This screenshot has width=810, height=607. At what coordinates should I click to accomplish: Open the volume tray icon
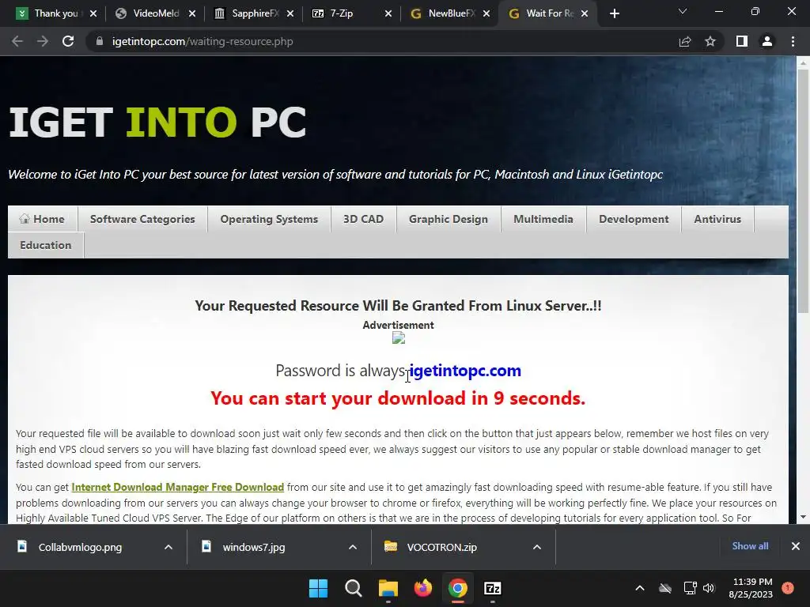[x=709, y=588]
